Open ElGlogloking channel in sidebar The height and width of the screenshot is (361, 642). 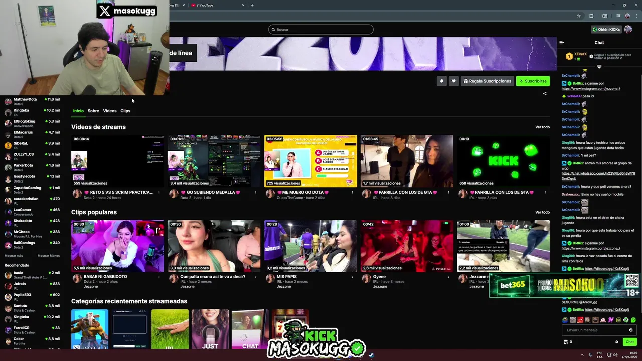pos(31,123)
